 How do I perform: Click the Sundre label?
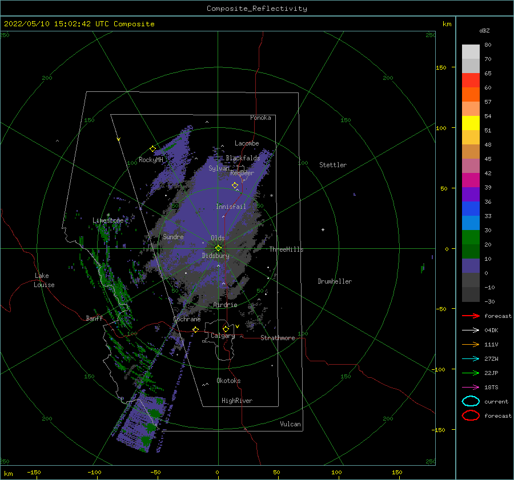click(x=173, y=236)
